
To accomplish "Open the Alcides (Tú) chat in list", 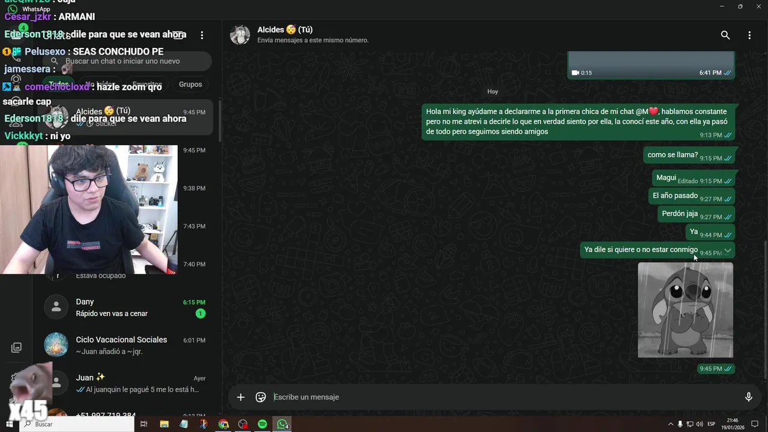I will click(125, 117).
